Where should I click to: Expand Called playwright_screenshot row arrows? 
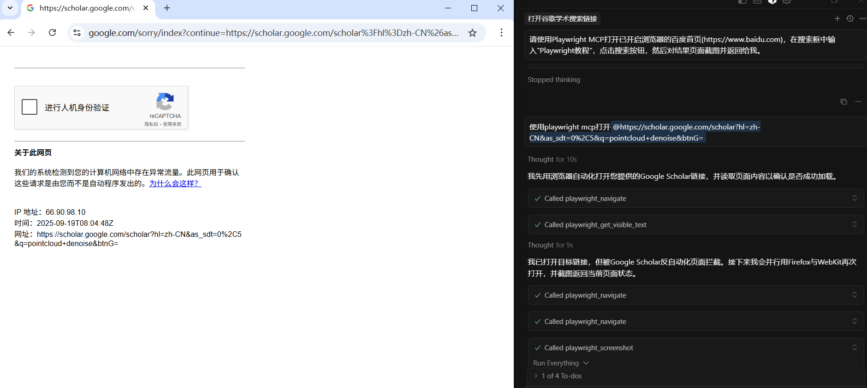(855, 347)
